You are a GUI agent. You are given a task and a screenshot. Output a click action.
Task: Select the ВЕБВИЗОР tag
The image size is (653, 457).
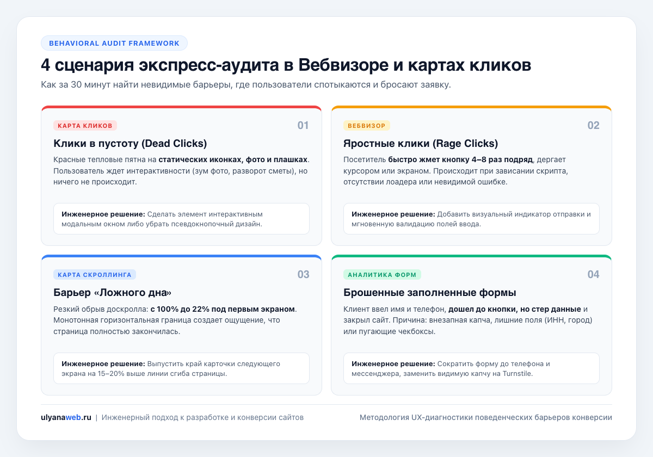click(x=367, y=126)
